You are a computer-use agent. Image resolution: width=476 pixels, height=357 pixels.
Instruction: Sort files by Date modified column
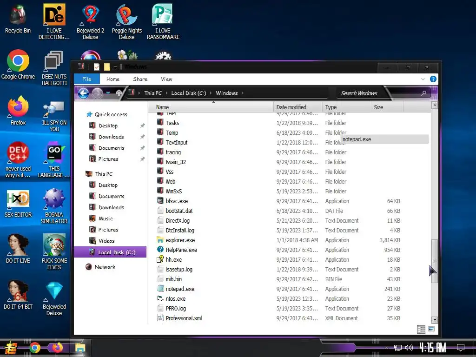tap(298, 107)
